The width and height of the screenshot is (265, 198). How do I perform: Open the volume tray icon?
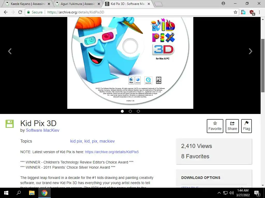(x=232, y=193)
